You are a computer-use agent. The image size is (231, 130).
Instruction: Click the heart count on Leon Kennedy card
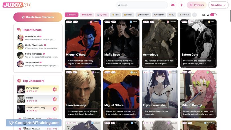[x=75, y=72]
